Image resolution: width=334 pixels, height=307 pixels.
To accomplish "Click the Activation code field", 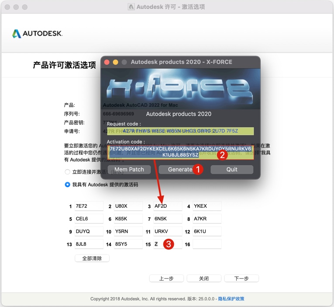I will 180,152.
